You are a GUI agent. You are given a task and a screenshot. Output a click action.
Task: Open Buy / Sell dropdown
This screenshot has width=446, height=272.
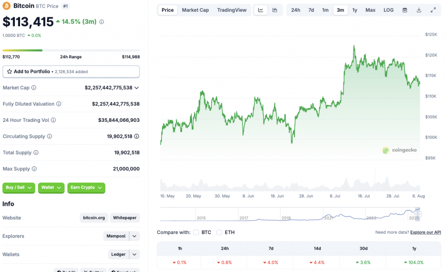(x=19, y=188)
